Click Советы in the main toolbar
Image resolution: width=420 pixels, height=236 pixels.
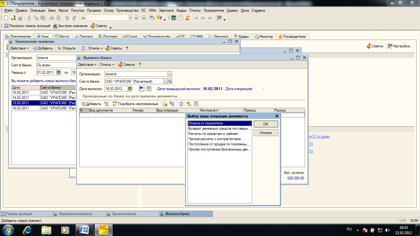point(99,26)
